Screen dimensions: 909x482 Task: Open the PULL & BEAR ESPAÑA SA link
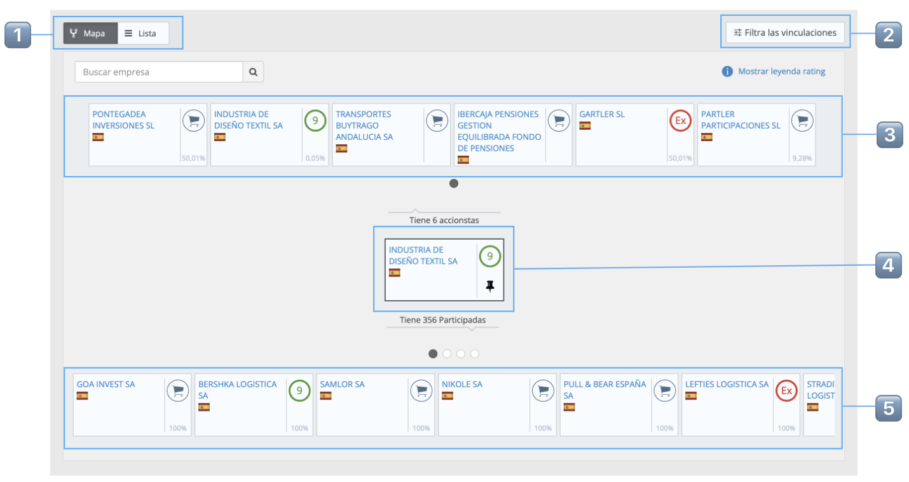click(605, 390)
